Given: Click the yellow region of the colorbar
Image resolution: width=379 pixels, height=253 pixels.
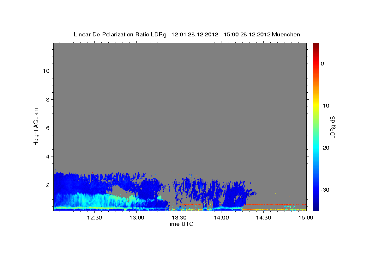Looking at the screenshot, I should [x=316, y=106].
